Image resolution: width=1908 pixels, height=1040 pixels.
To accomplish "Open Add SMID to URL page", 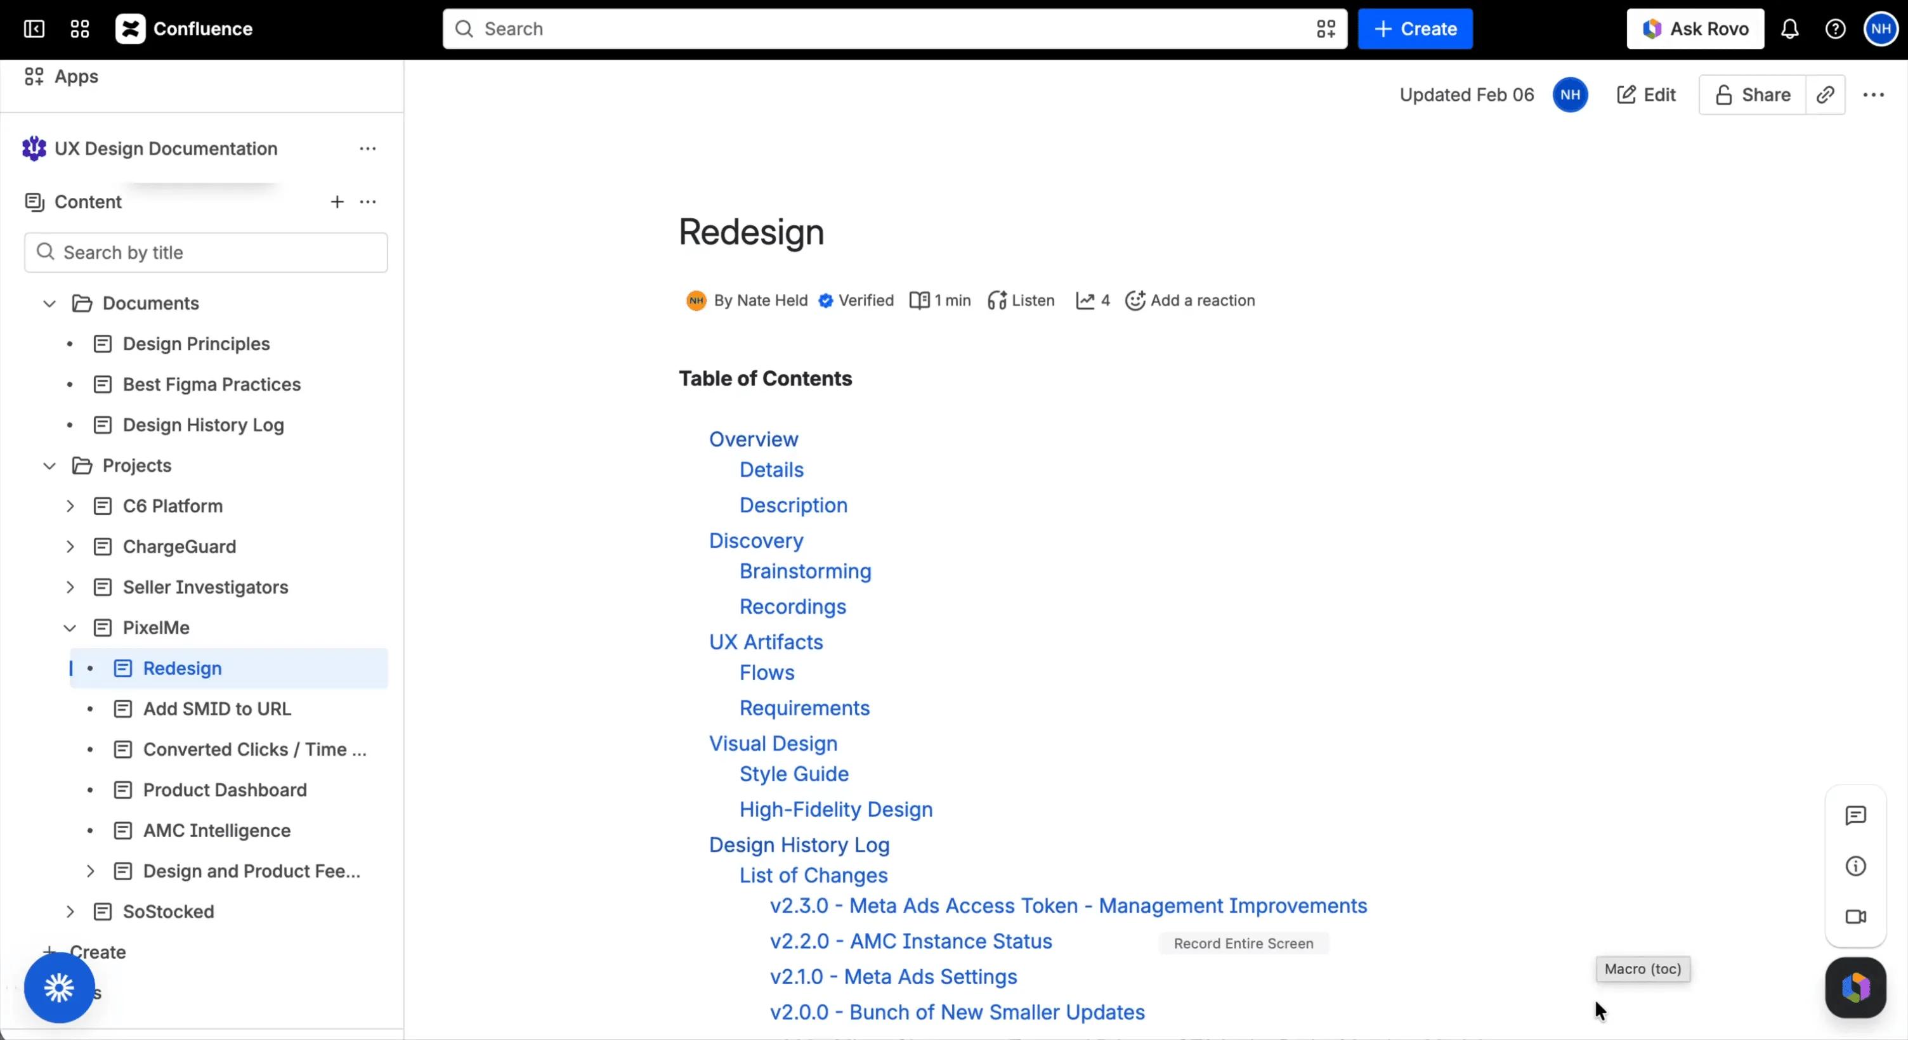I will coord(217,709).
